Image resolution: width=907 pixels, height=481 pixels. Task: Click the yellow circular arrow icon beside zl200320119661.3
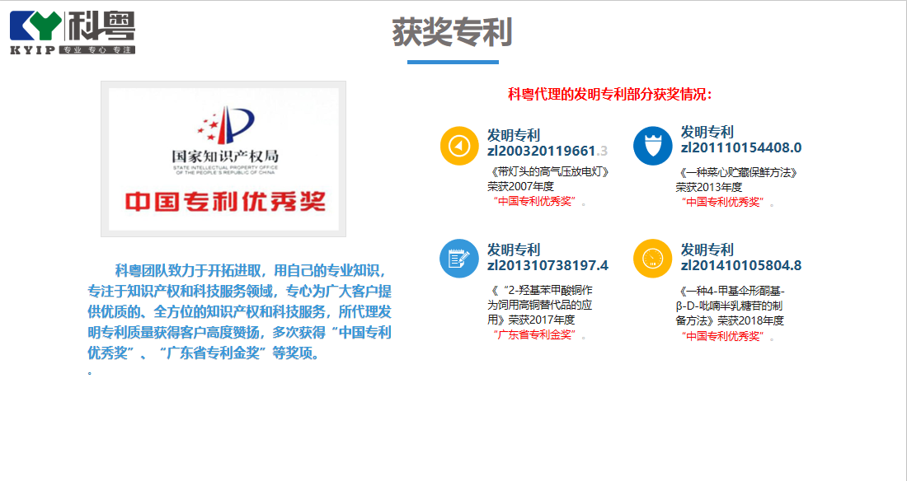pyautogui.click(x=459, y=146)
